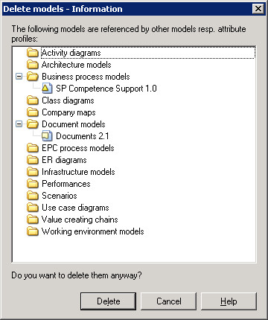Select Value creating chains entry
This screenshot has height=320, width=268.
[80, 220]
